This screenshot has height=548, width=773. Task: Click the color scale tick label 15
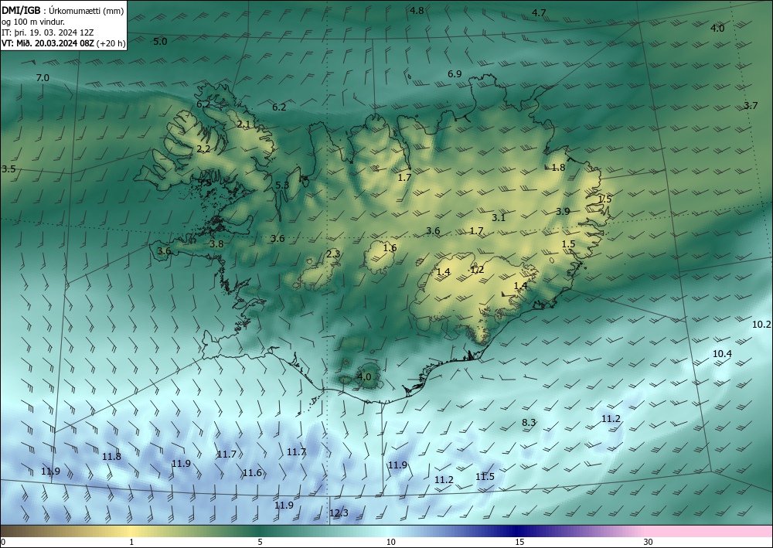click(519, 543)
